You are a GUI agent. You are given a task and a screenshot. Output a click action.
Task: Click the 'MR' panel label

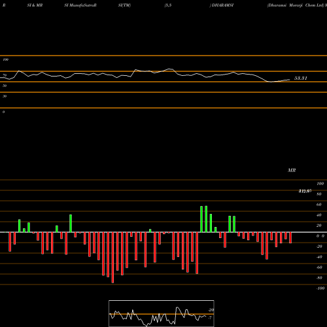pyautogui.click(x=292, y=170)
